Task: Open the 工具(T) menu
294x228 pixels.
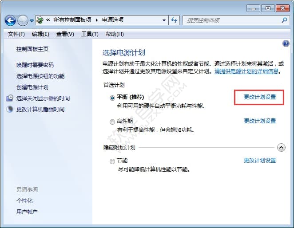Action: pos(89,34)
